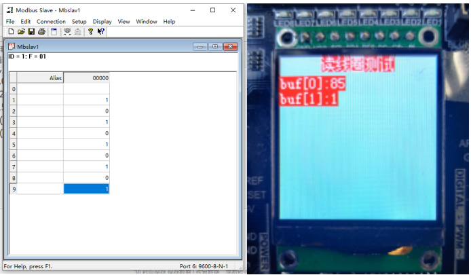Click the Connect toolbar icon
This screenshot has width=471, height=275.
[67, 31]
